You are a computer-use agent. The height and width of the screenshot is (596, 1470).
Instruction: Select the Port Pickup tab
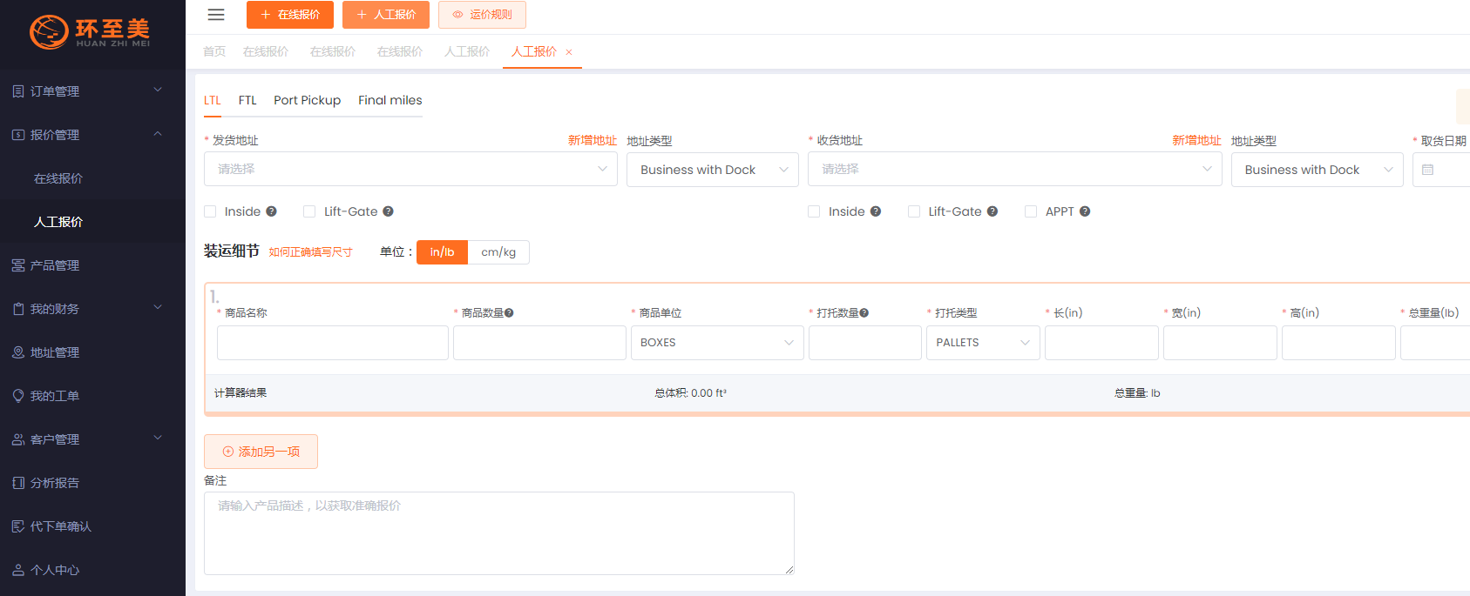click(307, 100)
